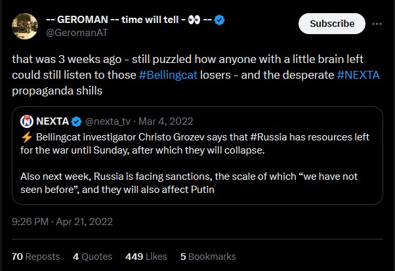Viewport: 395px width, 271px height.
Task: View the 4 Quotes list
Action: [x=93, y=257]
